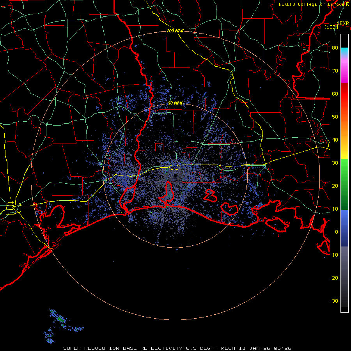Click the NEXR label above the scale
351x351 pixels.
pyautogui.click(x=343, y=23)
